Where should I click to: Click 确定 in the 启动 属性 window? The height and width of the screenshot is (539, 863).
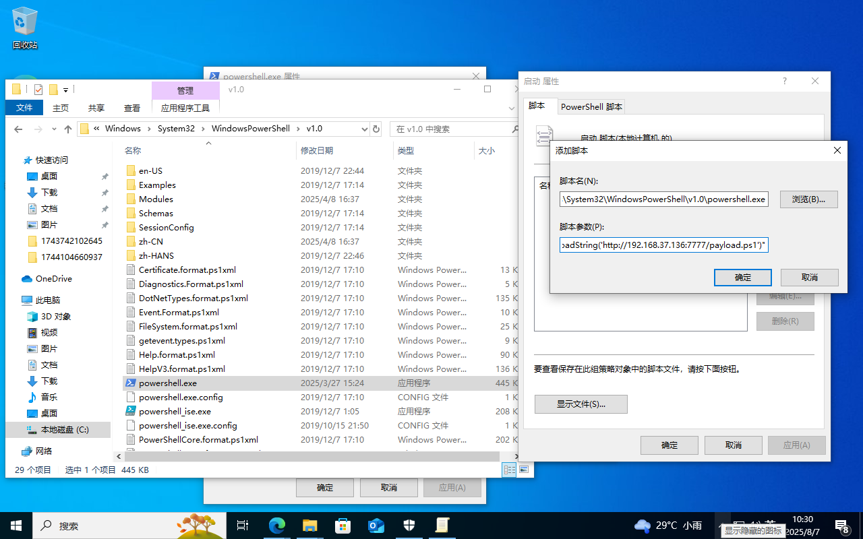pyautogui.click(x=669, y=445)
